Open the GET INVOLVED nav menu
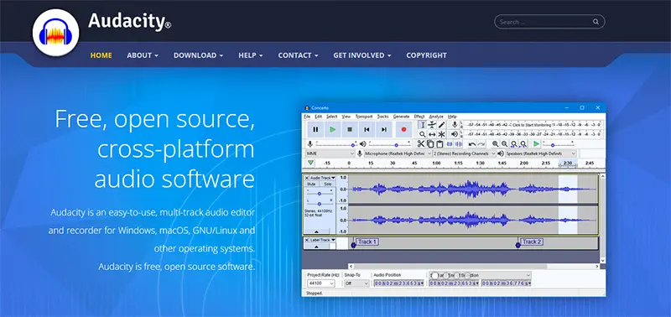 click(362, 55)
